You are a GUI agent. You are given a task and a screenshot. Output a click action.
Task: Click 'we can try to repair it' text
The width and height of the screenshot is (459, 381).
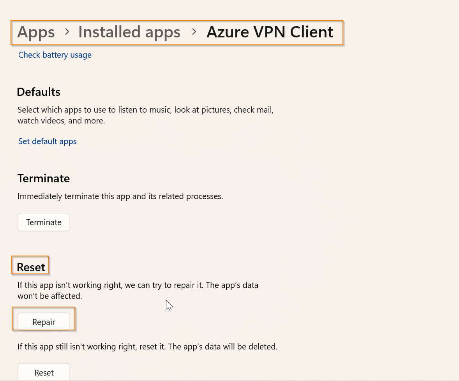[164, 285]
